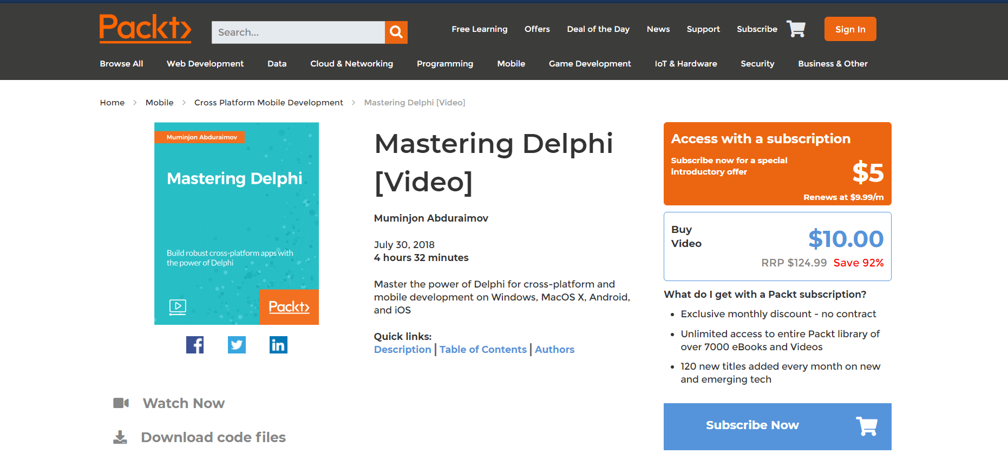Share on Twitter icon
Viewport: 1008px width, 474px height.
[x=237, y=345]
